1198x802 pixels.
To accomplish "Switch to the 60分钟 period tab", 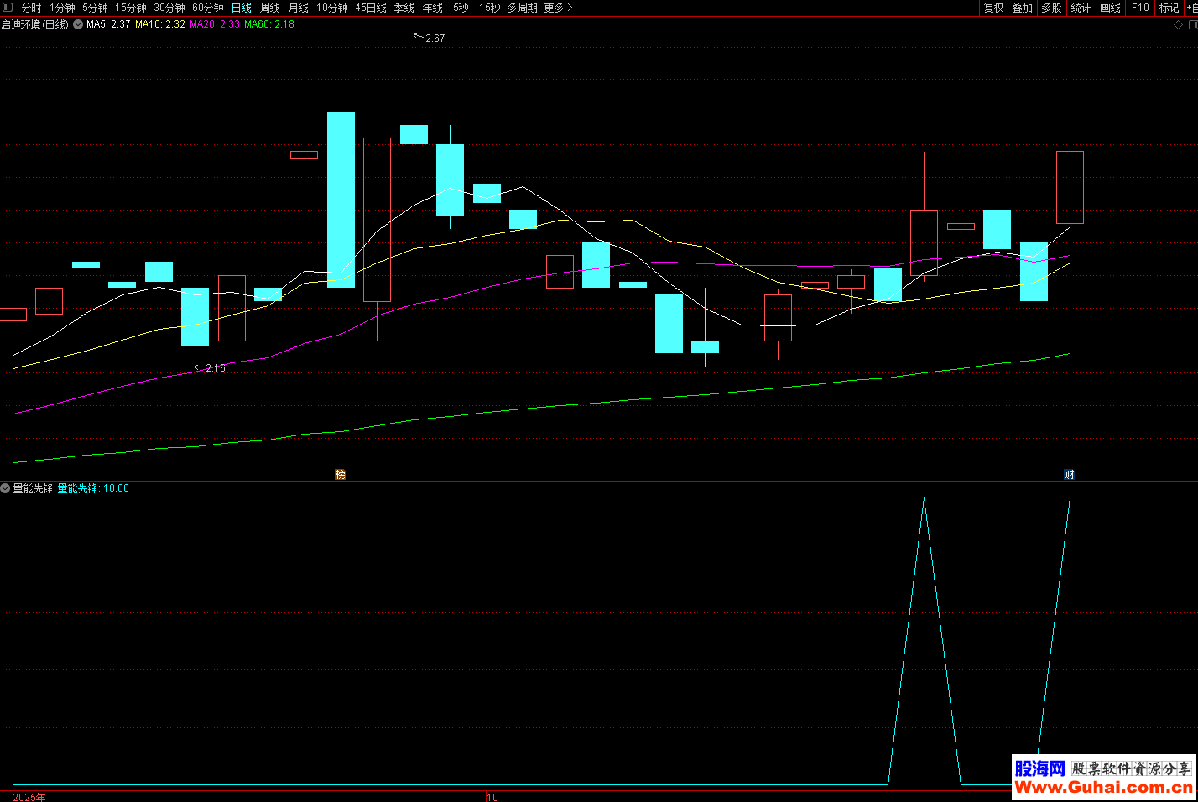I will 208,8.
